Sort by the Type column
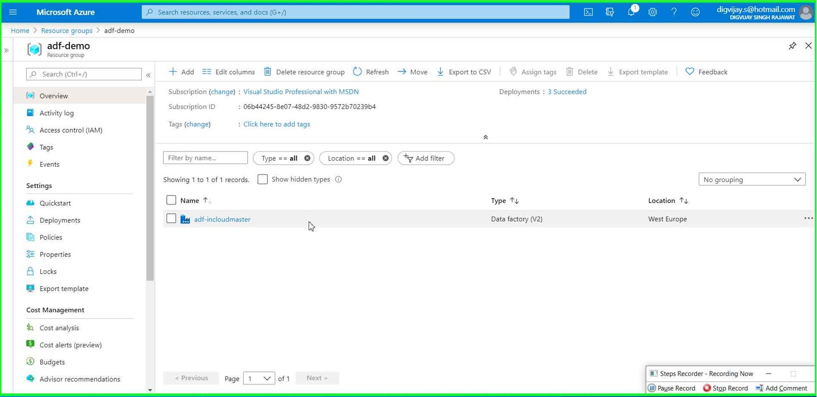 point(505,200)
